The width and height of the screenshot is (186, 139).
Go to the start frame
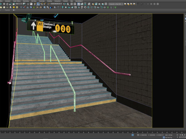(x=177, y=135)
